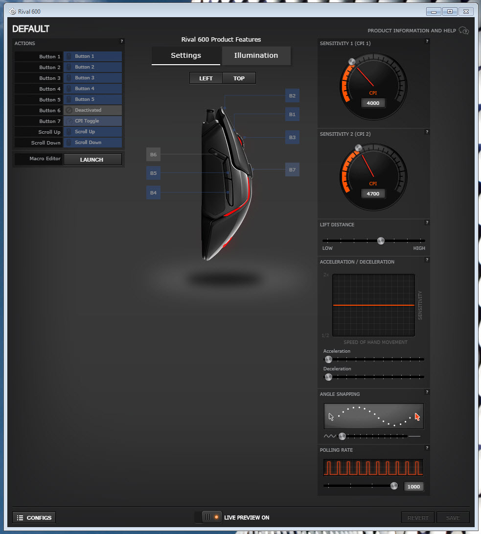The image size is (481, 534).
Task: Click the Rival 600 mouse image
Action: coord(227,184)
